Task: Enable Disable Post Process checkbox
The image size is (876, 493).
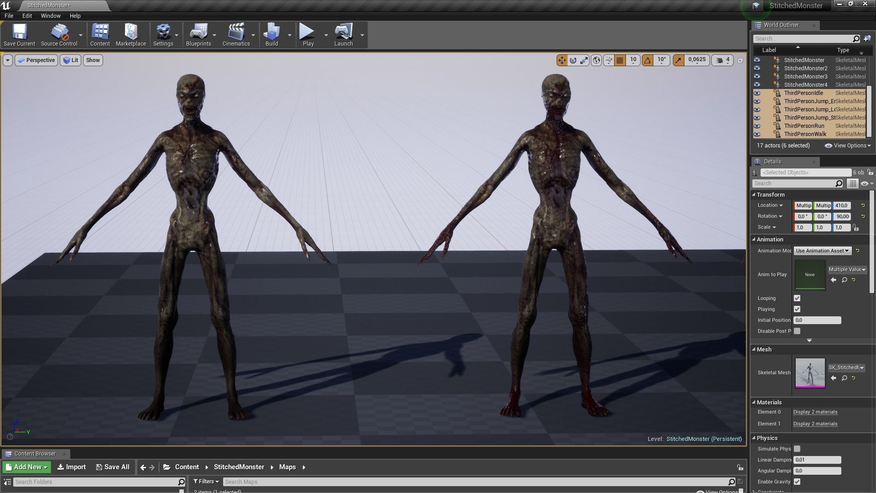Action: pos(797,331)
